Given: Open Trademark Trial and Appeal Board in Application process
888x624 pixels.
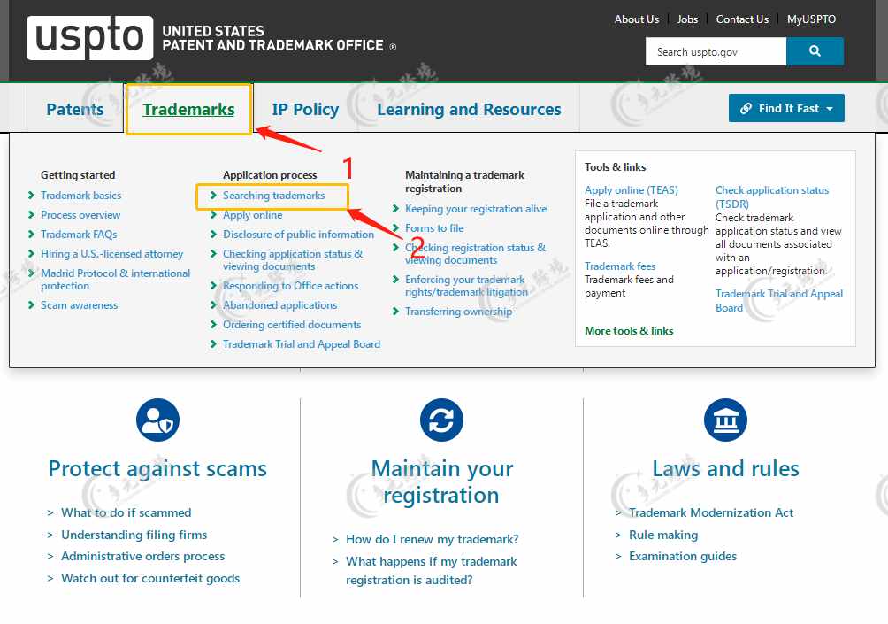Looking at the screenshot, I should pos(302,344).
